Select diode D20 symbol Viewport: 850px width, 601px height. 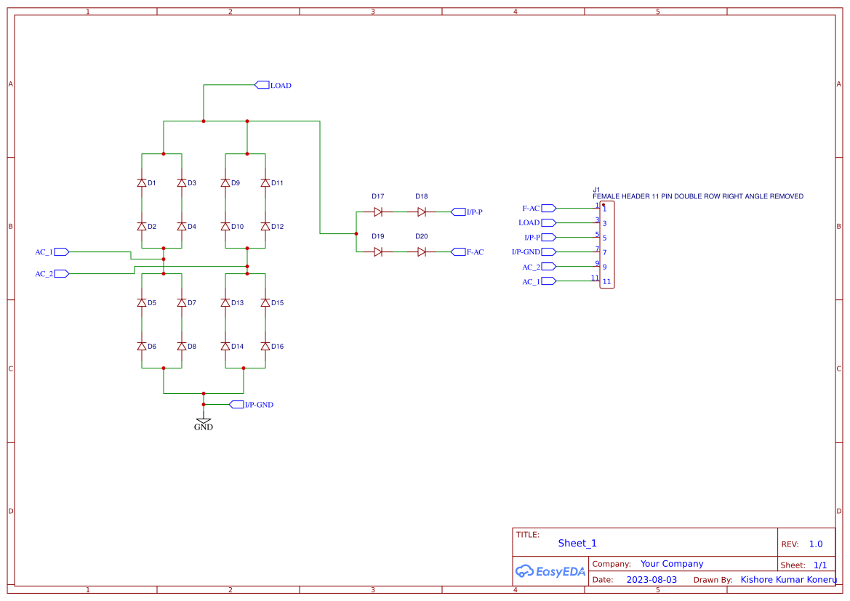[422, 251]
